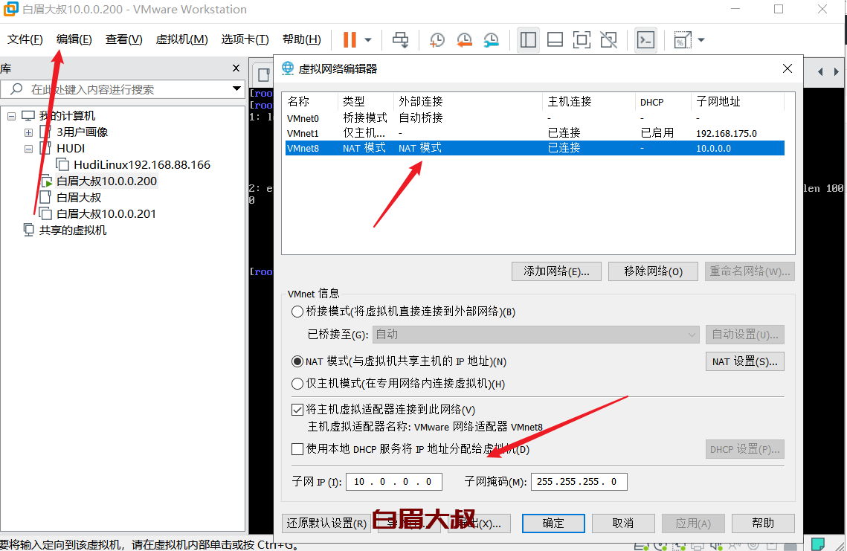Open the 已桥接至 combo box
Image resolution: width=847 pixels, height=551 pixels.
[536, 335]
